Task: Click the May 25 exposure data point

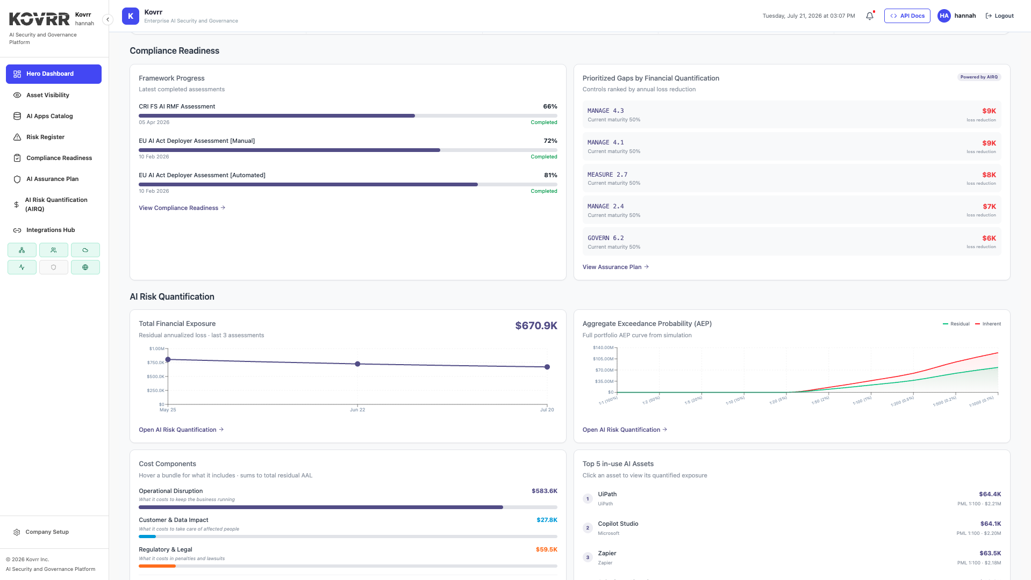Action: [x=168, y=360]
